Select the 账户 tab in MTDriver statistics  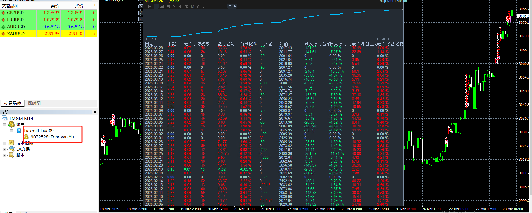click(x=207, y=6)
